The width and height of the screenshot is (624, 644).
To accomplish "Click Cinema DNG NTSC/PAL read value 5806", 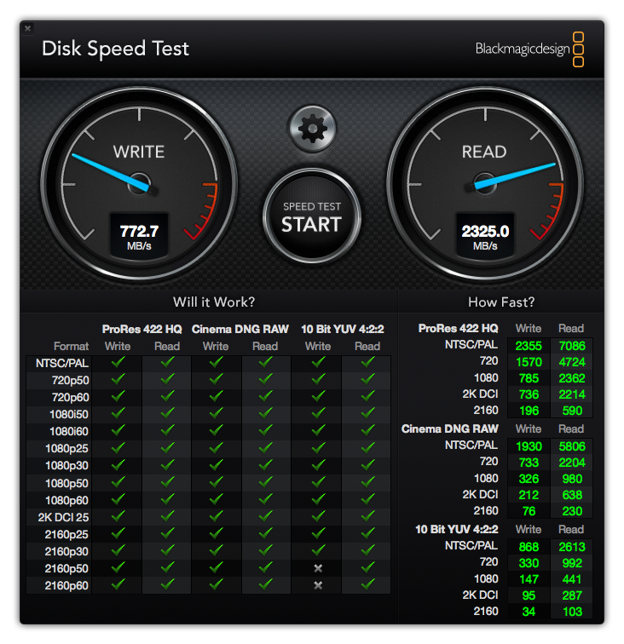I will click(572, 446).
